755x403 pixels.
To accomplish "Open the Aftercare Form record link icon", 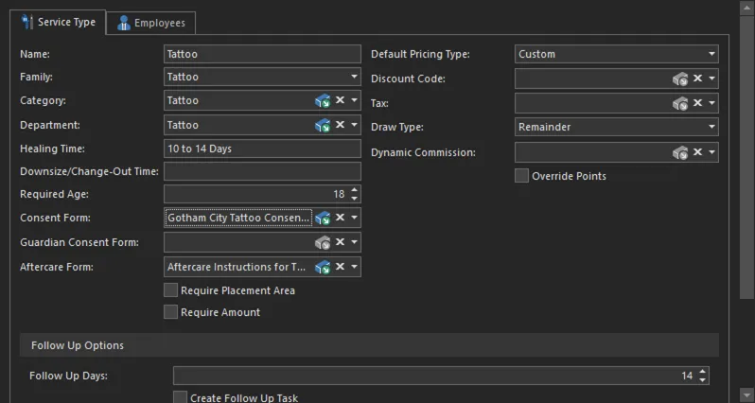I will pyautogui.click(x=323, y=267).
